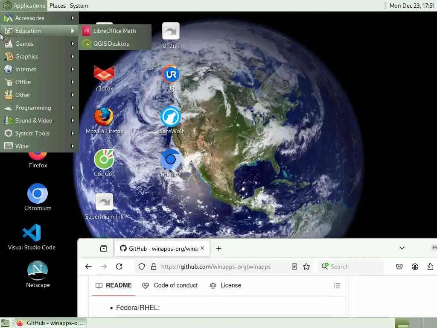The image size is (437, 328).
Task: Click the browser Search box
Action: pyautogui.click(x=351, y=266)
